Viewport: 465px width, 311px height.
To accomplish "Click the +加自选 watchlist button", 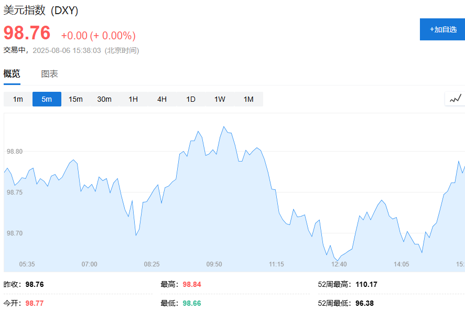I will [441, 29].
